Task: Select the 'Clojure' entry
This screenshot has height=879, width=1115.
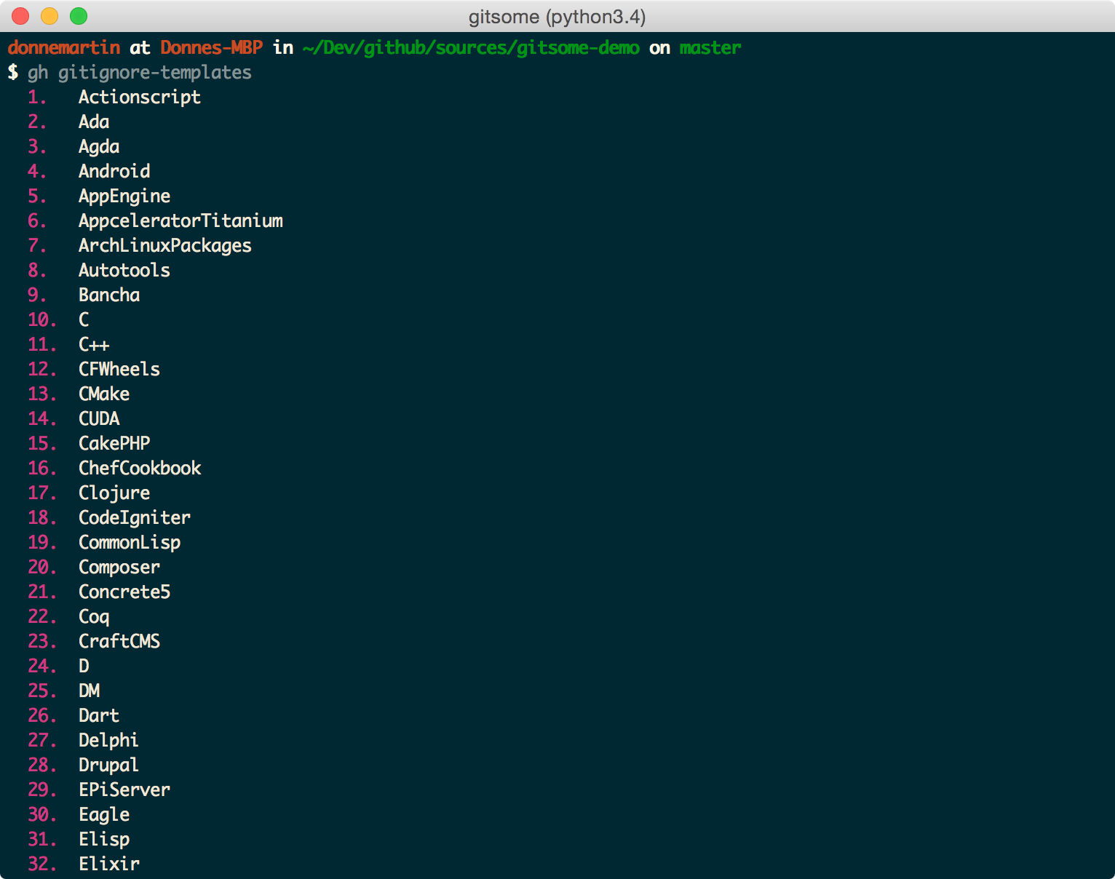Action: click(x=114, y=493)
